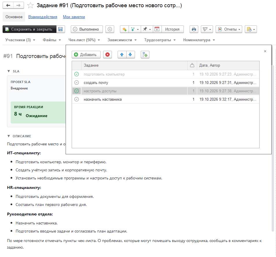Uncheck the 'настроить доступы' checklist item
The image size is (276, 257).
[x=77, y=91]
